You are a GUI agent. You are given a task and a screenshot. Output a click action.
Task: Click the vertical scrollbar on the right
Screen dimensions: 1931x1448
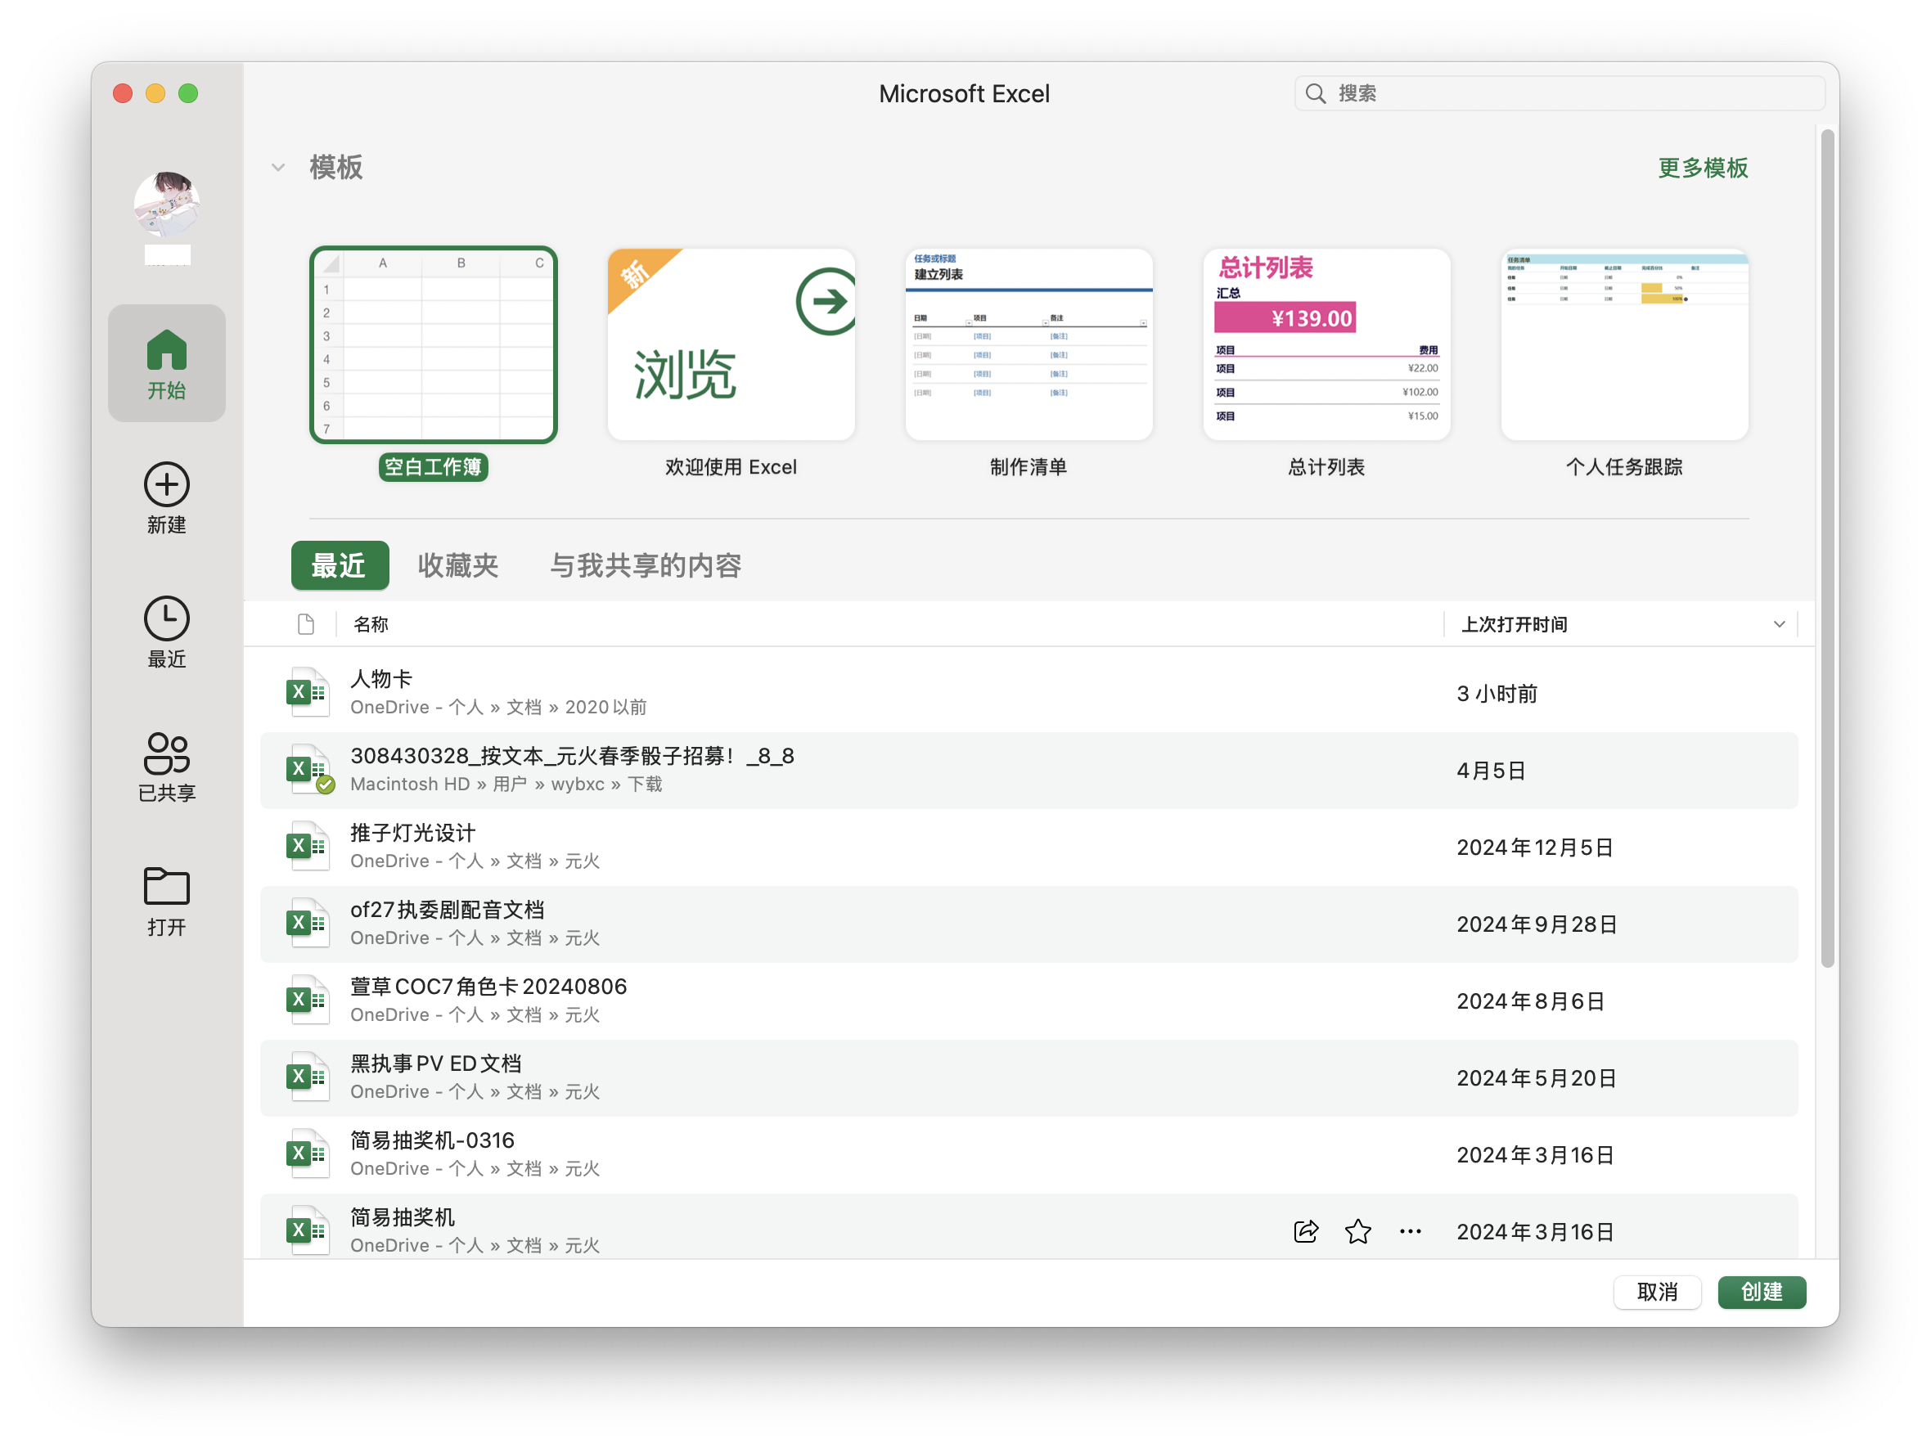pyautogui.click(x=1827, y=550)
